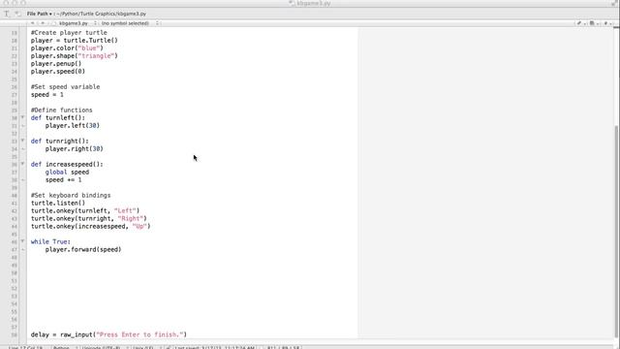Screen dimensions: 620x349
Task: Click the '#Set speed variable' comment
Action: (65, 86)
